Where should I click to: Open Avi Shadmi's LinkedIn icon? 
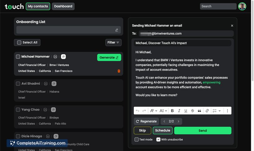(x=46, y=84)
